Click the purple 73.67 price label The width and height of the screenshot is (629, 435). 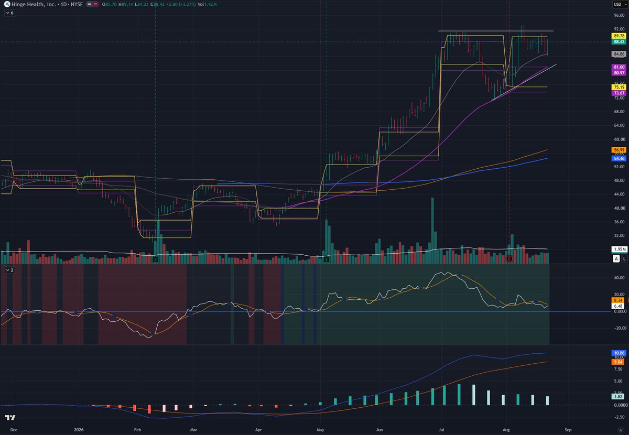(x=619, y=92)
